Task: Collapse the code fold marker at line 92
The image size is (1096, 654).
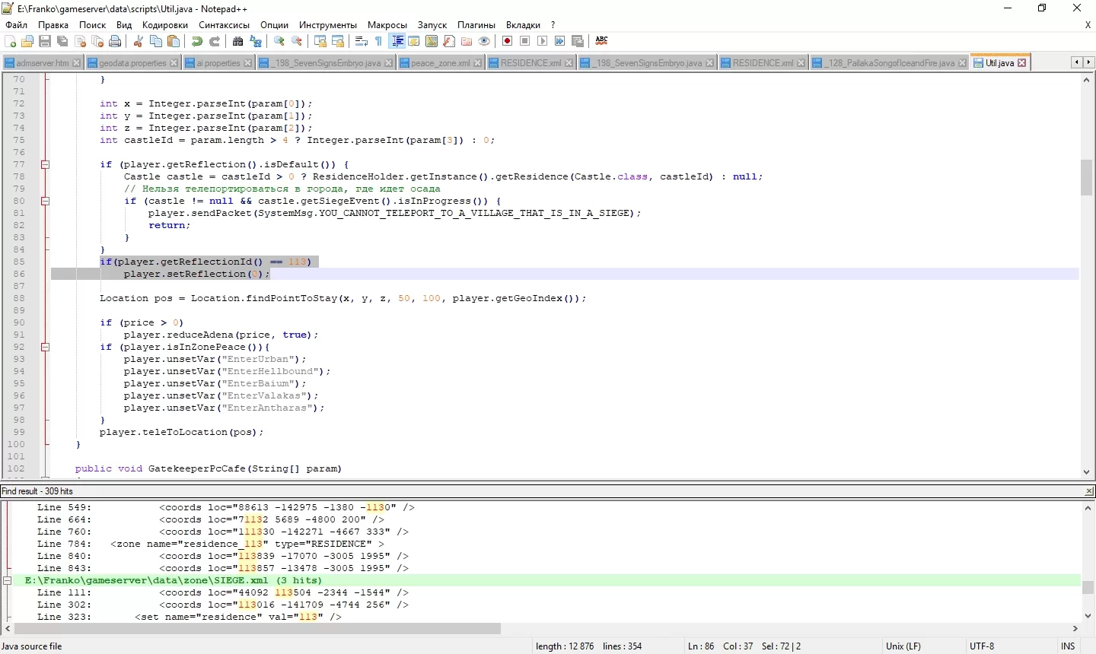Action: point(45,347)
